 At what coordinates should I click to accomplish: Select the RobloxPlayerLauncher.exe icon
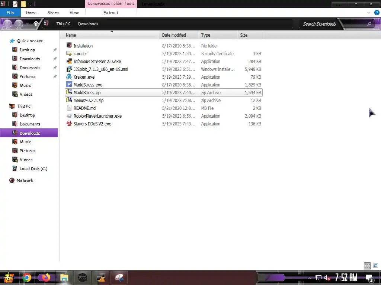coord(69,116)
